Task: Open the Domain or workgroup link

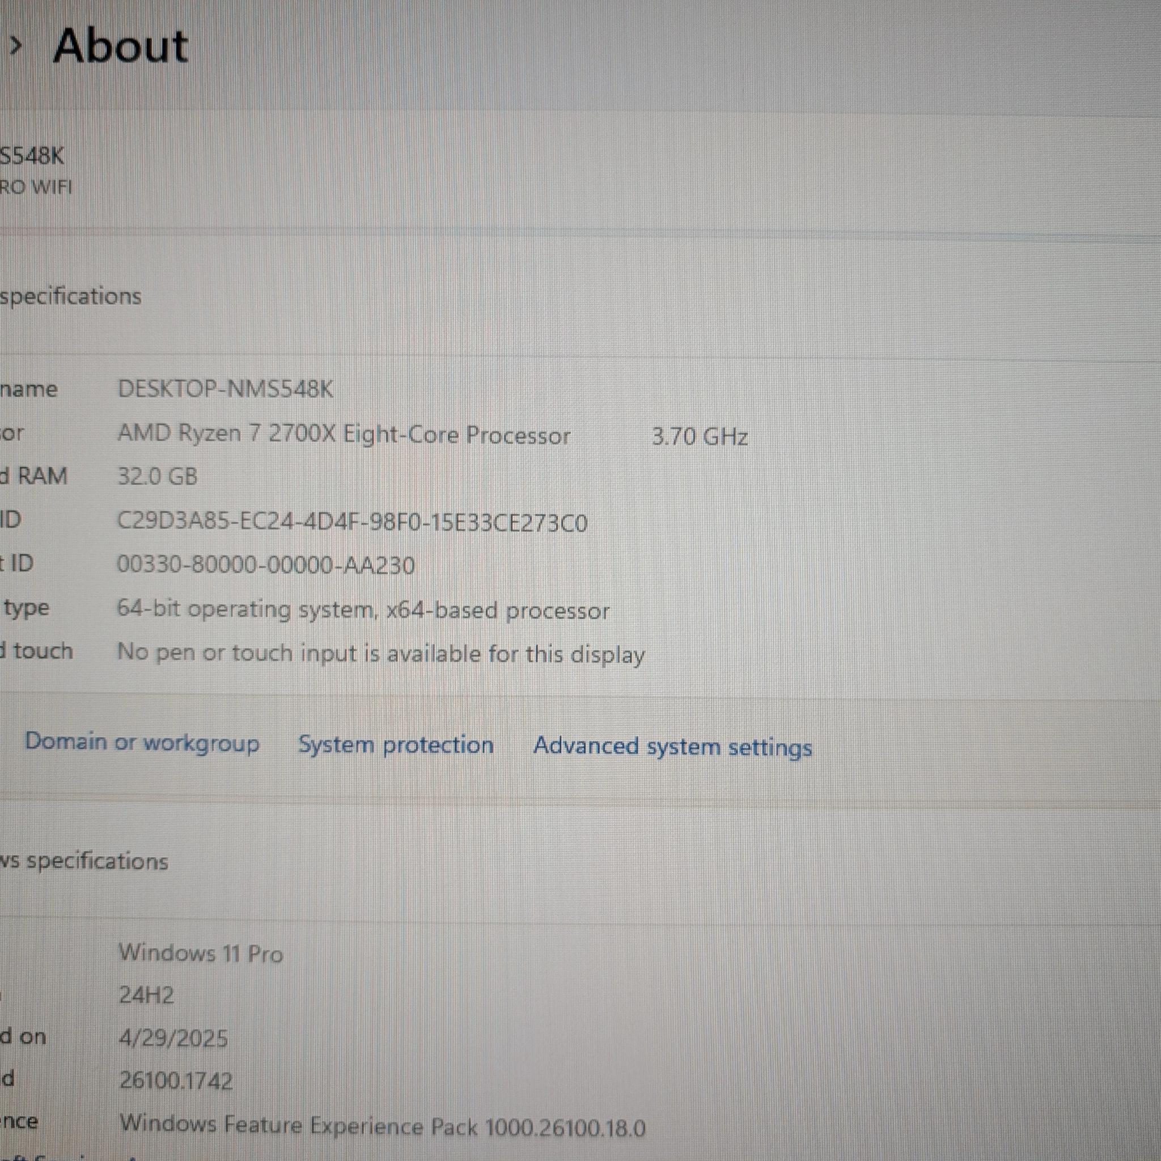Action: click(x=142, y=743)
